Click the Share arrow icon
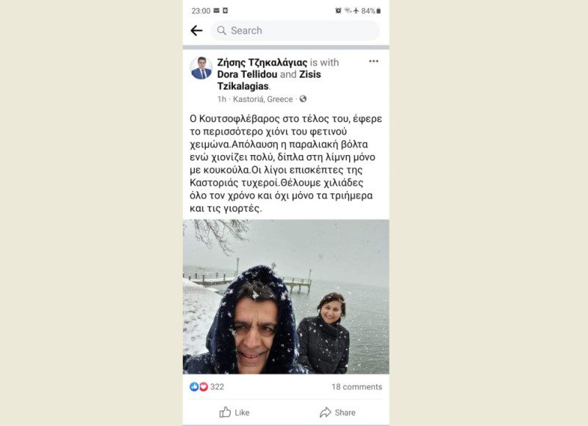The height and width of the screenshot is (426, 588). coord(326,412)
